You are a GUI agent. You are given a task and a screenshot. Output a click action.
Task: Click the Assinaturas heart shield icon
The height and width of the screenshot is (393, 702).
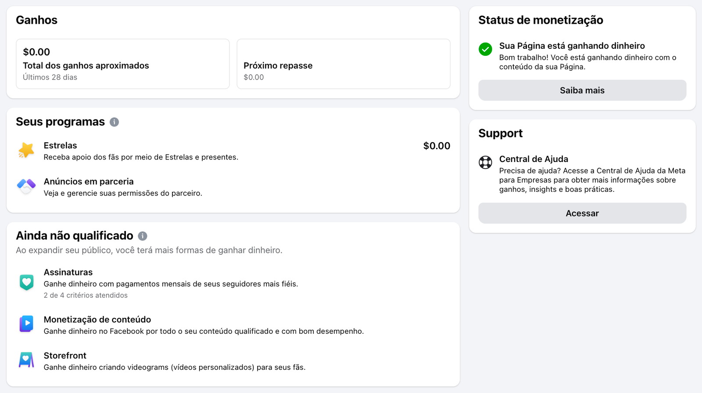click(x=26, y=282)
